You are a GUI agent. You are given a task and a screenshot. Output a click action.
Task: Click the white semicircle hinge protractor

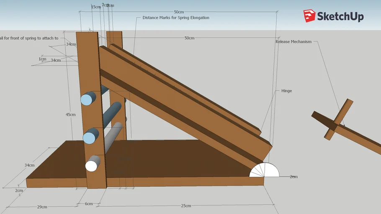(264, 170)
